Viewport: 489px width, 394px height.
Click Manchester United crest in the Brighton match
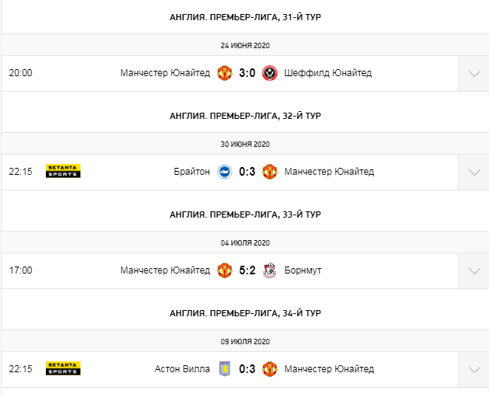[x=270, y=172]
